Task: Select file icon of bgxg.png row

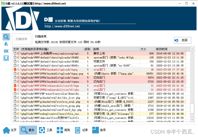Action: (15, 73)
